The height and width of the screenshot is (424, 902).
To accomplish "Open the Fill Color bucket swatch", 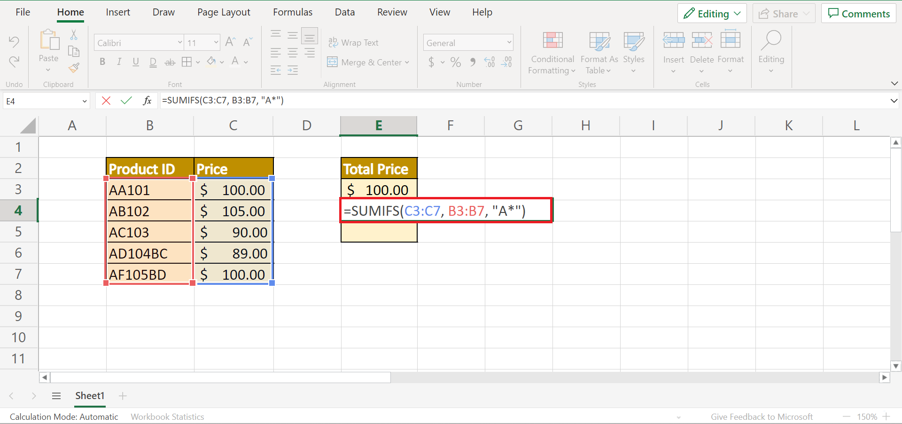I will pyautogui.click(x=211, y=62).
